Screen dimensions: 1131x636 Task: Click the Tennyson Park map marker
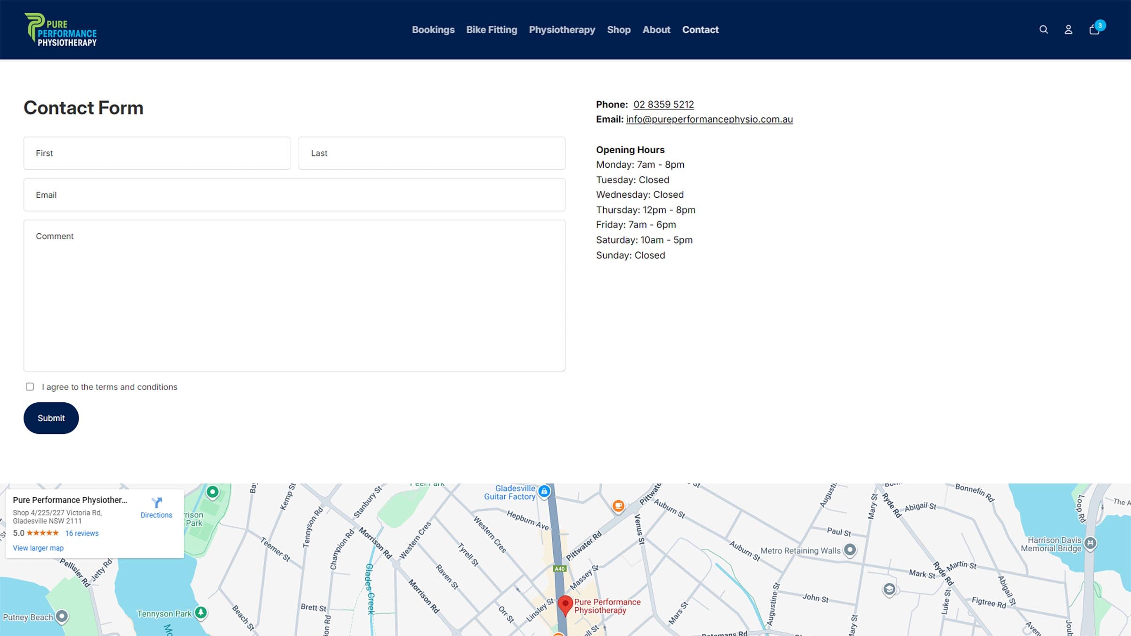tap(201, 612)
